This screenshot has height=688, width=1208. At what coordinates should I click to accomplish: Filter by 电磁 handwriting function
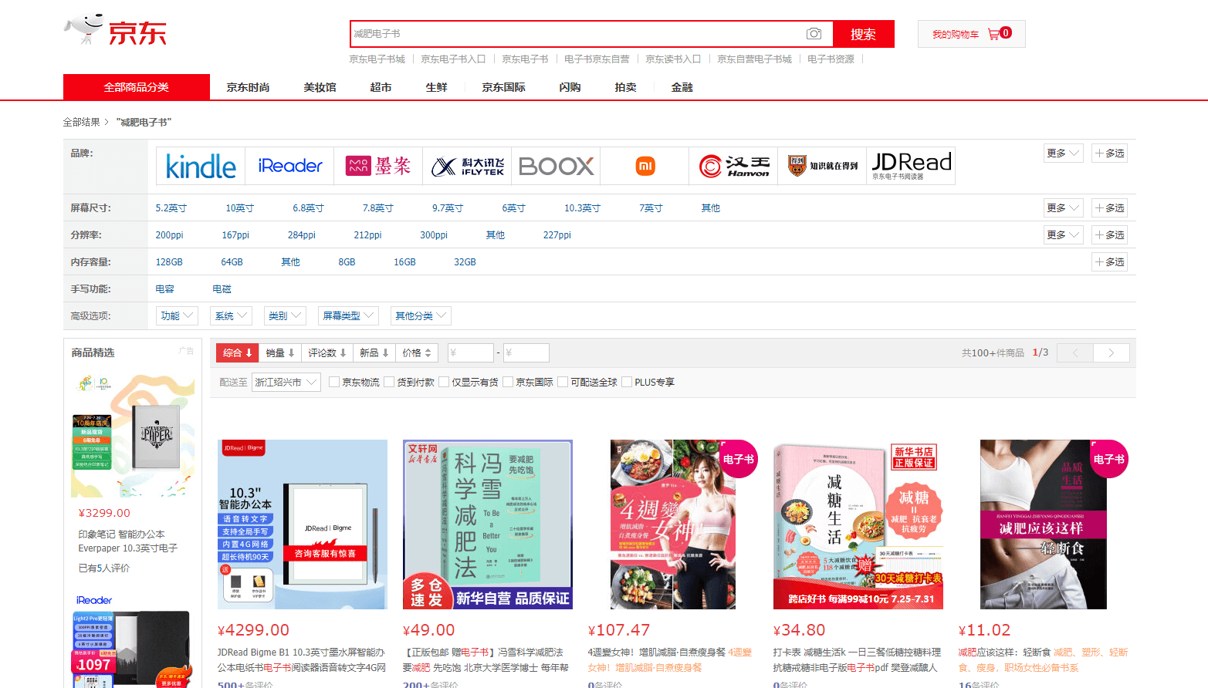coord(222,289)
